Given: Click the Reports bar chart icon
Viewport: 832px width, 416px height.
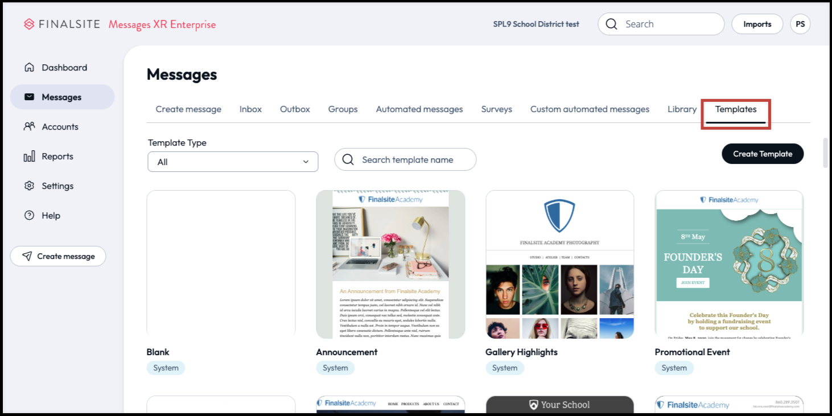Looking at the screenshot, I should (29, 156).
